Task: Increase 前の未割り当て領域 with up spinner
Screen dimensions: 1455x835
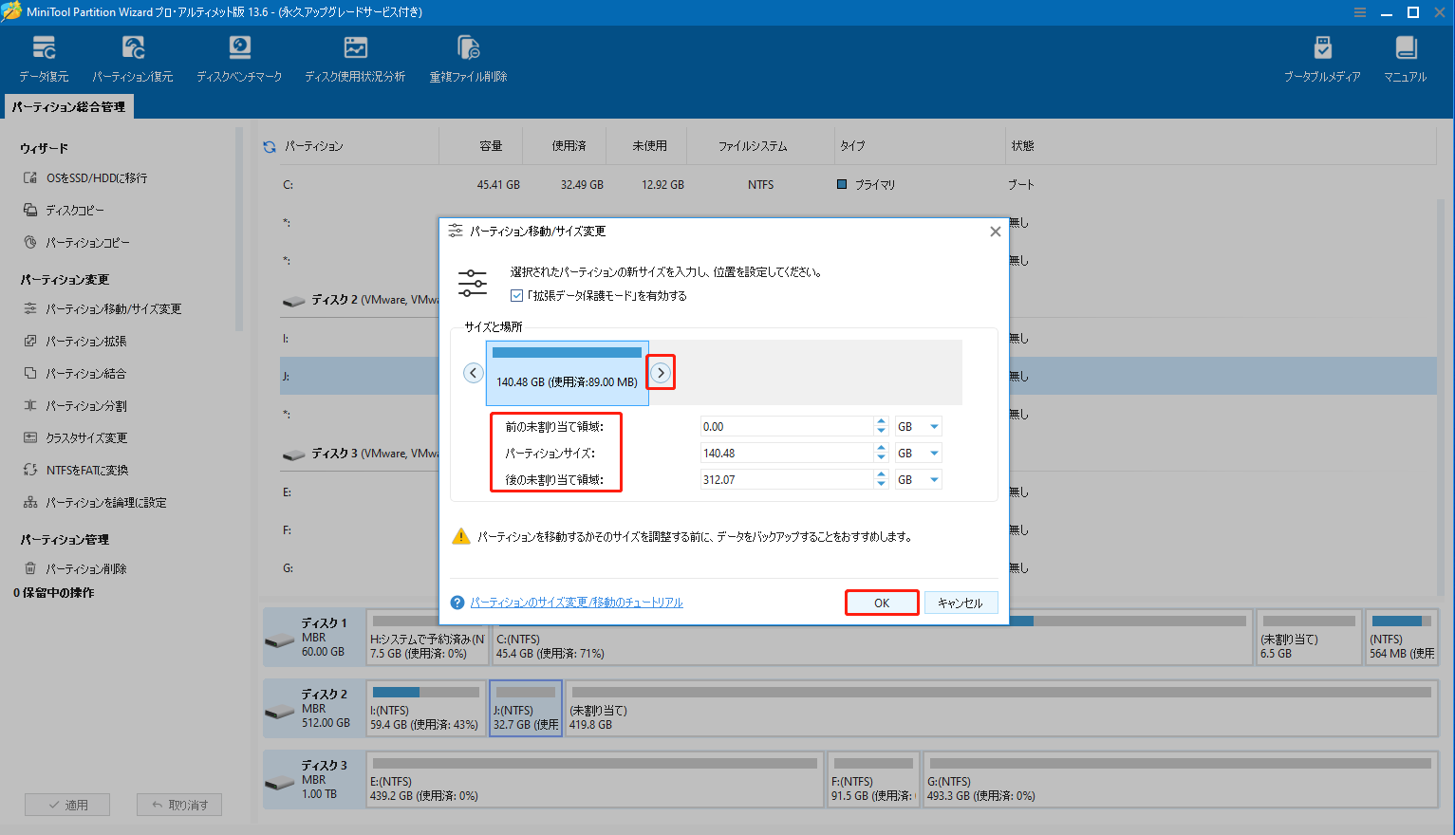Action: point(882,422)
